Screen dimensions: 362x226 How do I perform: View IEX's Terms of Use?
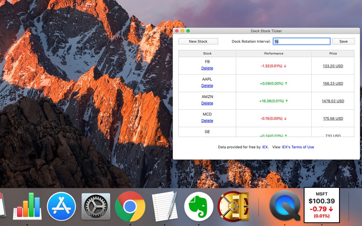pos(298,147)
